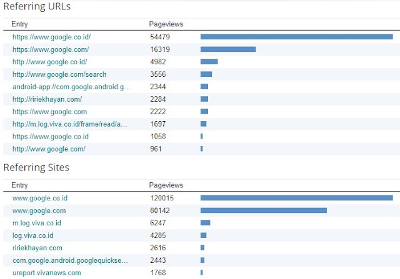Visit the http://ririekhayan.com/ referring URL
The image size is (400, 279).
coord(47,99)
